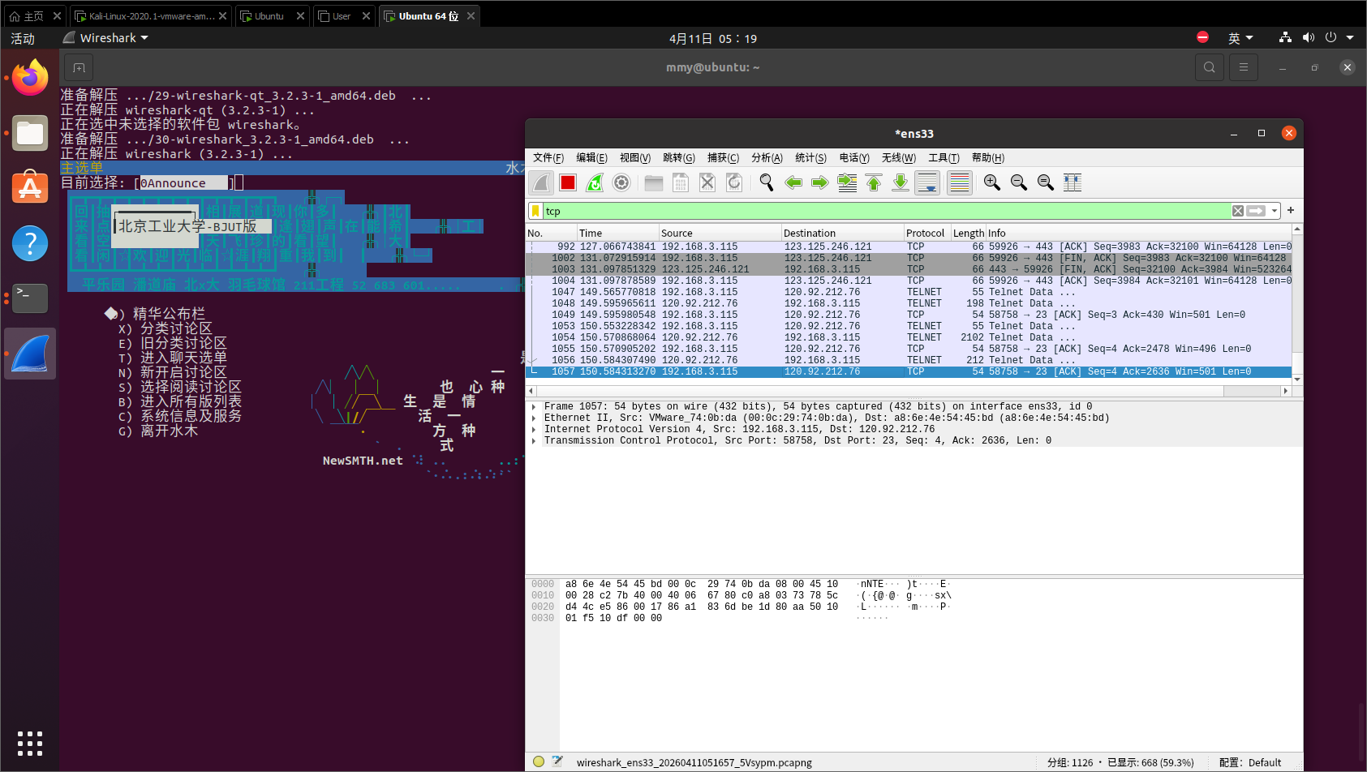This screenshot has width=1367, height=772.
Task: Clear the tcp display filter
Action: click(1238, 211)
